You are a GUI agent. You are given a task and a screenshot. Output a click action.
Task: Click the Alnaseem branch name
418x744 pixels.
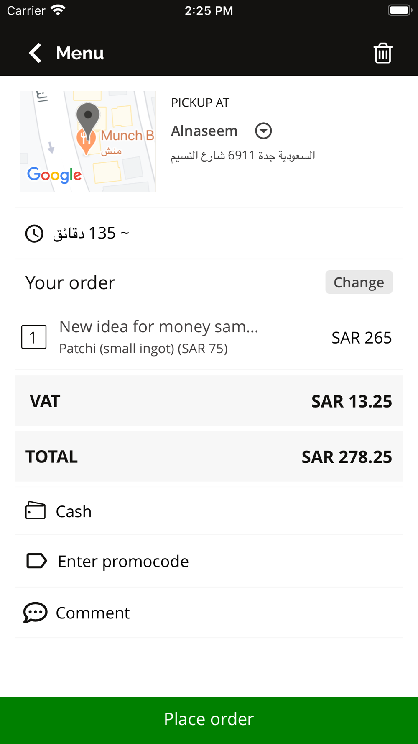pyautogui.click(x=204, y=131)
